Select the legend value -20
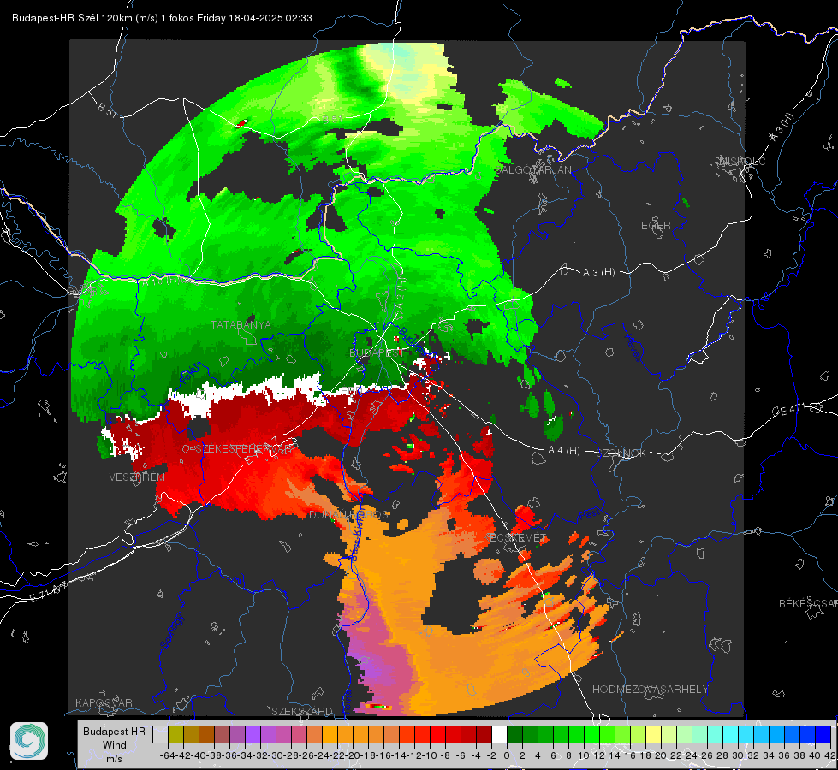This screenshot has height=770, width=838. (x=353, y=755)
